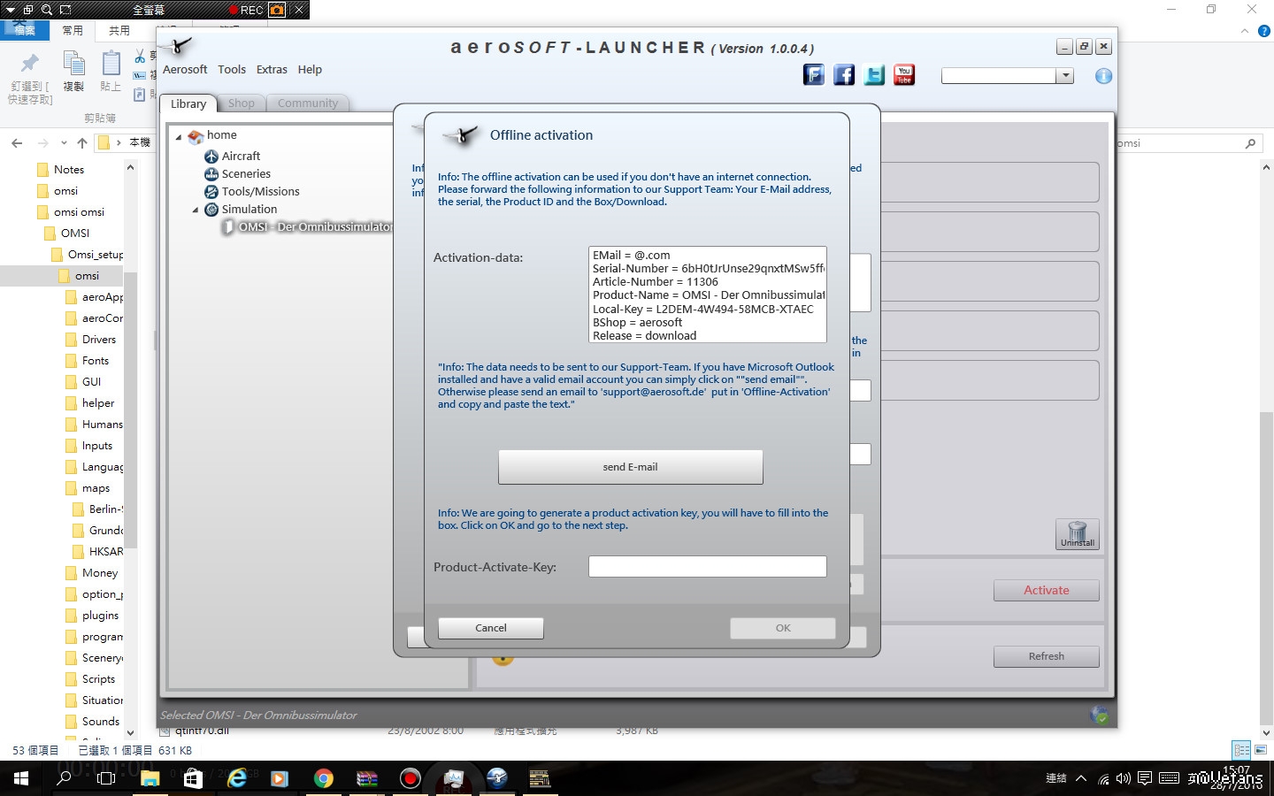Select the Drivers folder in Explorer sidebar
Viewport: 1274px width, 796px height.
click(x=99, y=340)
